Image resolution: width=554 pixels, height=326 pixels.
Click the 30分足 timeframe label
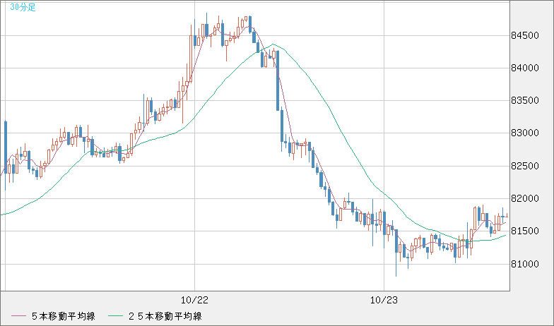click(23, 7)
